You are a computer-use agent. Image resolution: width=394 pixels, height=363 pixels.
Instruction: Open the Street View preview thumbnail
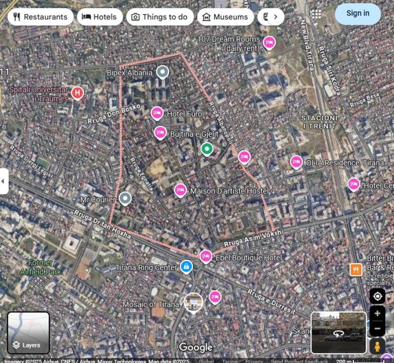(x=338, y=333)
